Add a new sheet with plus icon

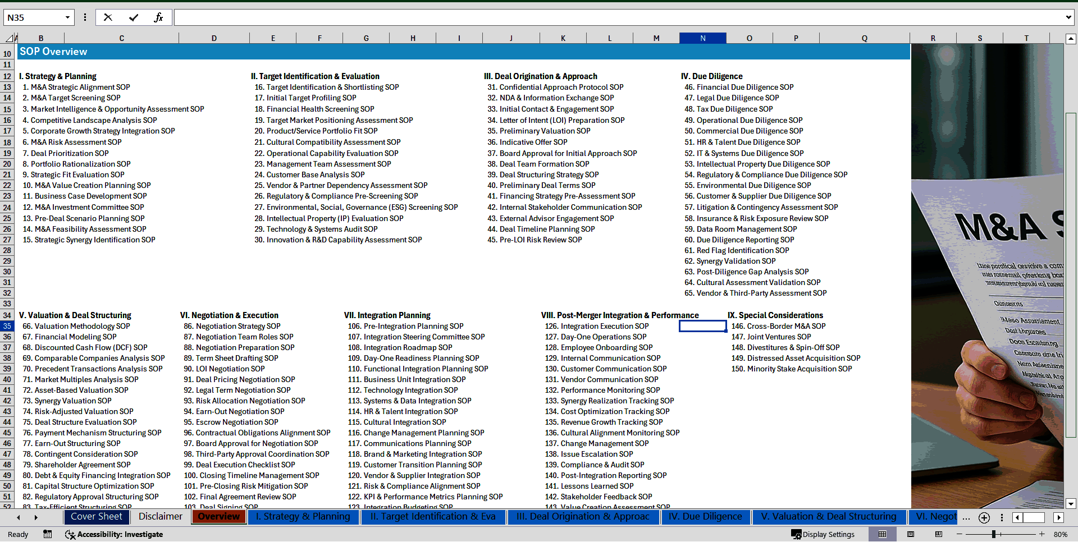[x=984, y=517]
